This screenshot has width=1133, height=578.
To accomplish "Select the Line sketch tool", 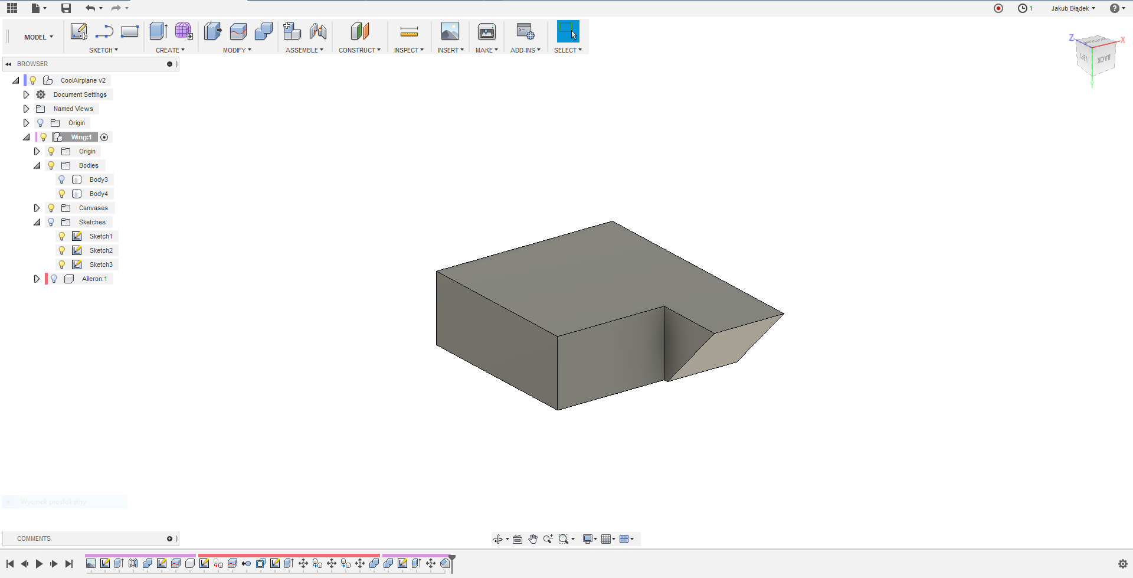I will point(104,32).
